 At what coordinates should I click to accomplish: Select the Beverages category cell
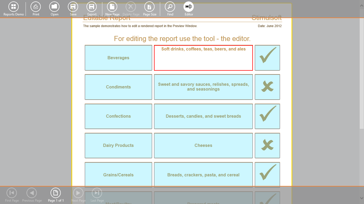tap(118, 58)
